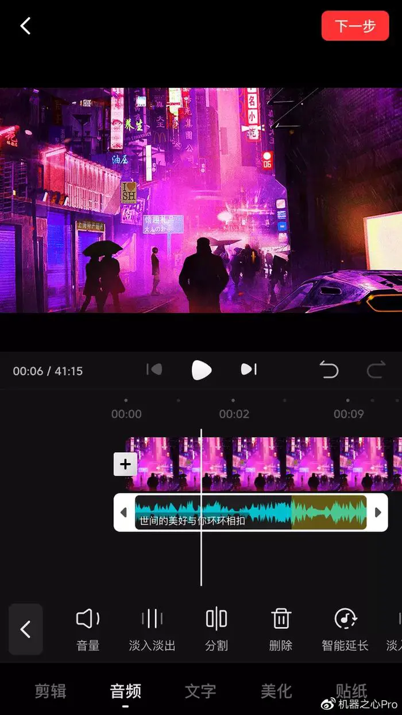
Task: Undo the last edit
Action: [329, 370]
